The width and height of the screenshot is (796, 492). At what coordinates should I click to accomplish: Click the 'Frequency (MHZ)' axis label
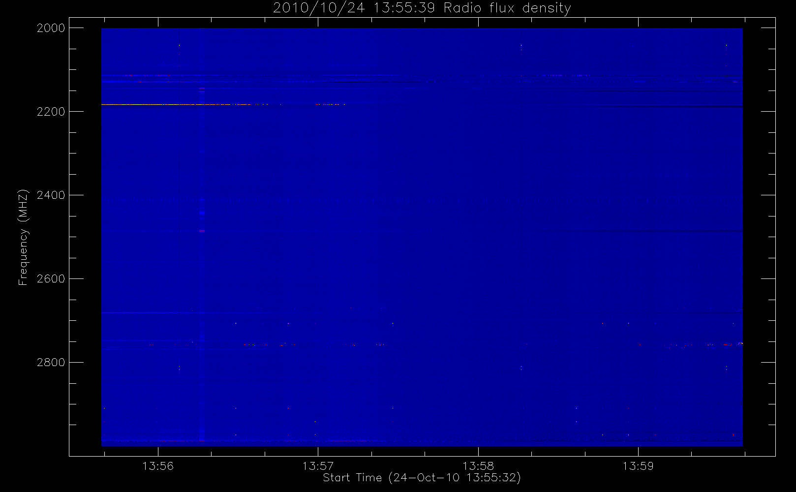point(23,237)
